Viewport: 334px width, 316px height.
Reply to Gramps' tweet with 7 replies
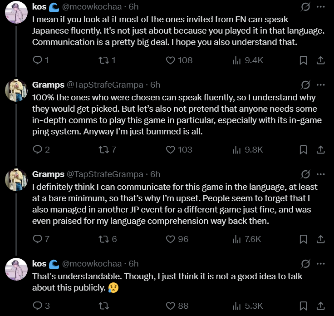[x=41, y=239]
